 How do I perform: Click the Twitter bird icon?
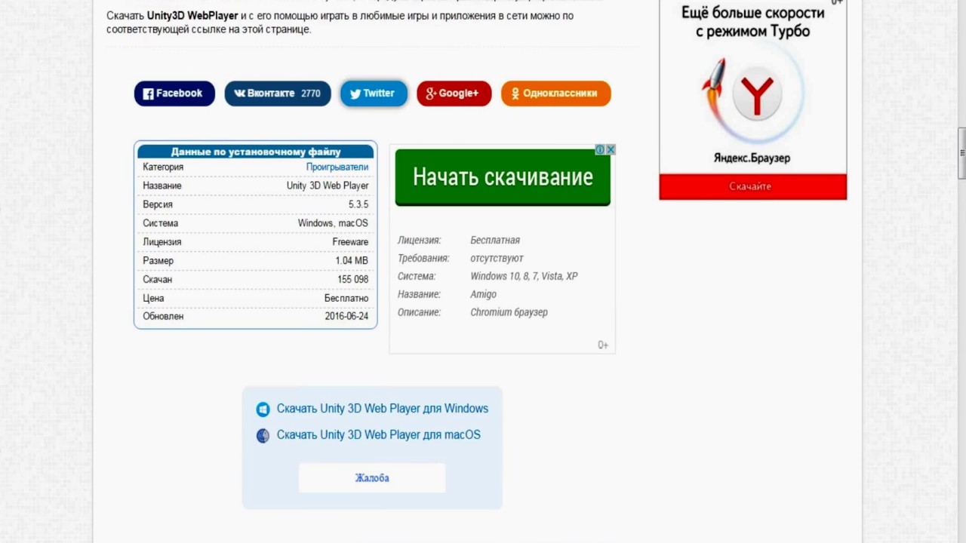click(x=355, y=94)
